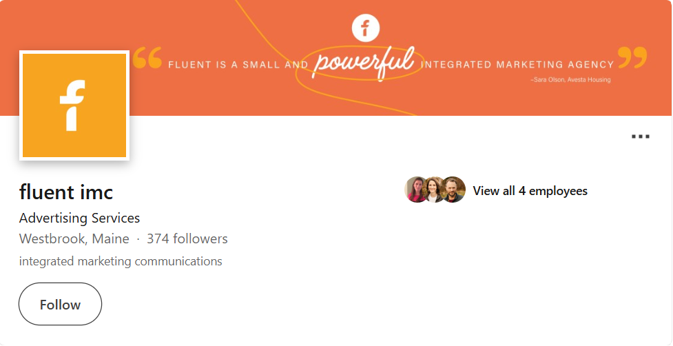
Task: Click the middle employee avatar
Action: 435,190
